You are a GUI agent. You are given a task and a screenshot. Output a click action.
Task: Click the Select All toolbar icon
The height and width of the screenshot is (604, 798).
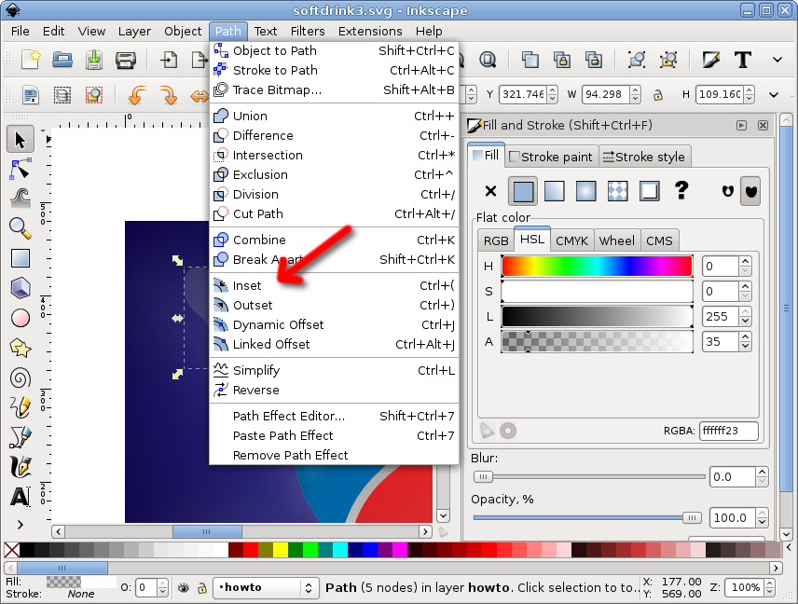click(x=62, y=95)
